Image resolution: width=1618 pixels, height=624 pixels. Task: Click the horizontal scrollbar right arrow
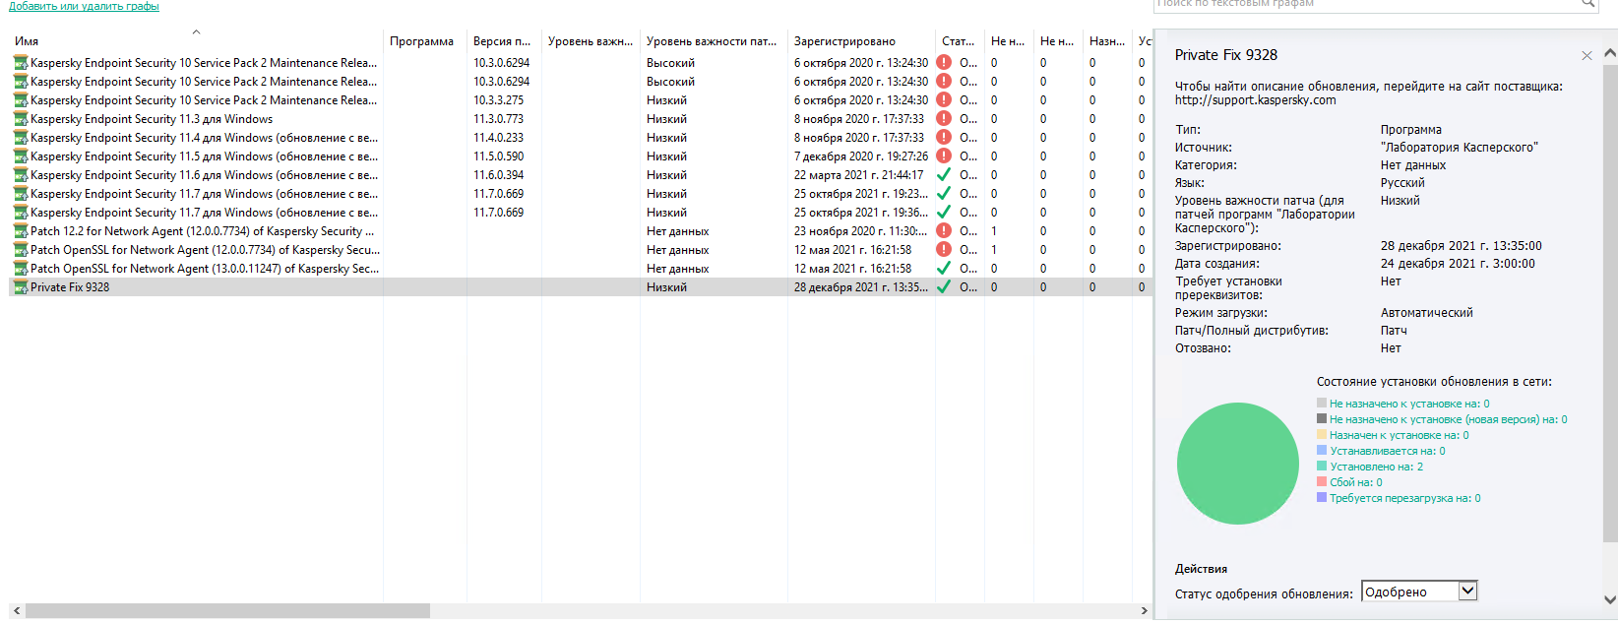pyautogui.click(x=1144, y=611)
